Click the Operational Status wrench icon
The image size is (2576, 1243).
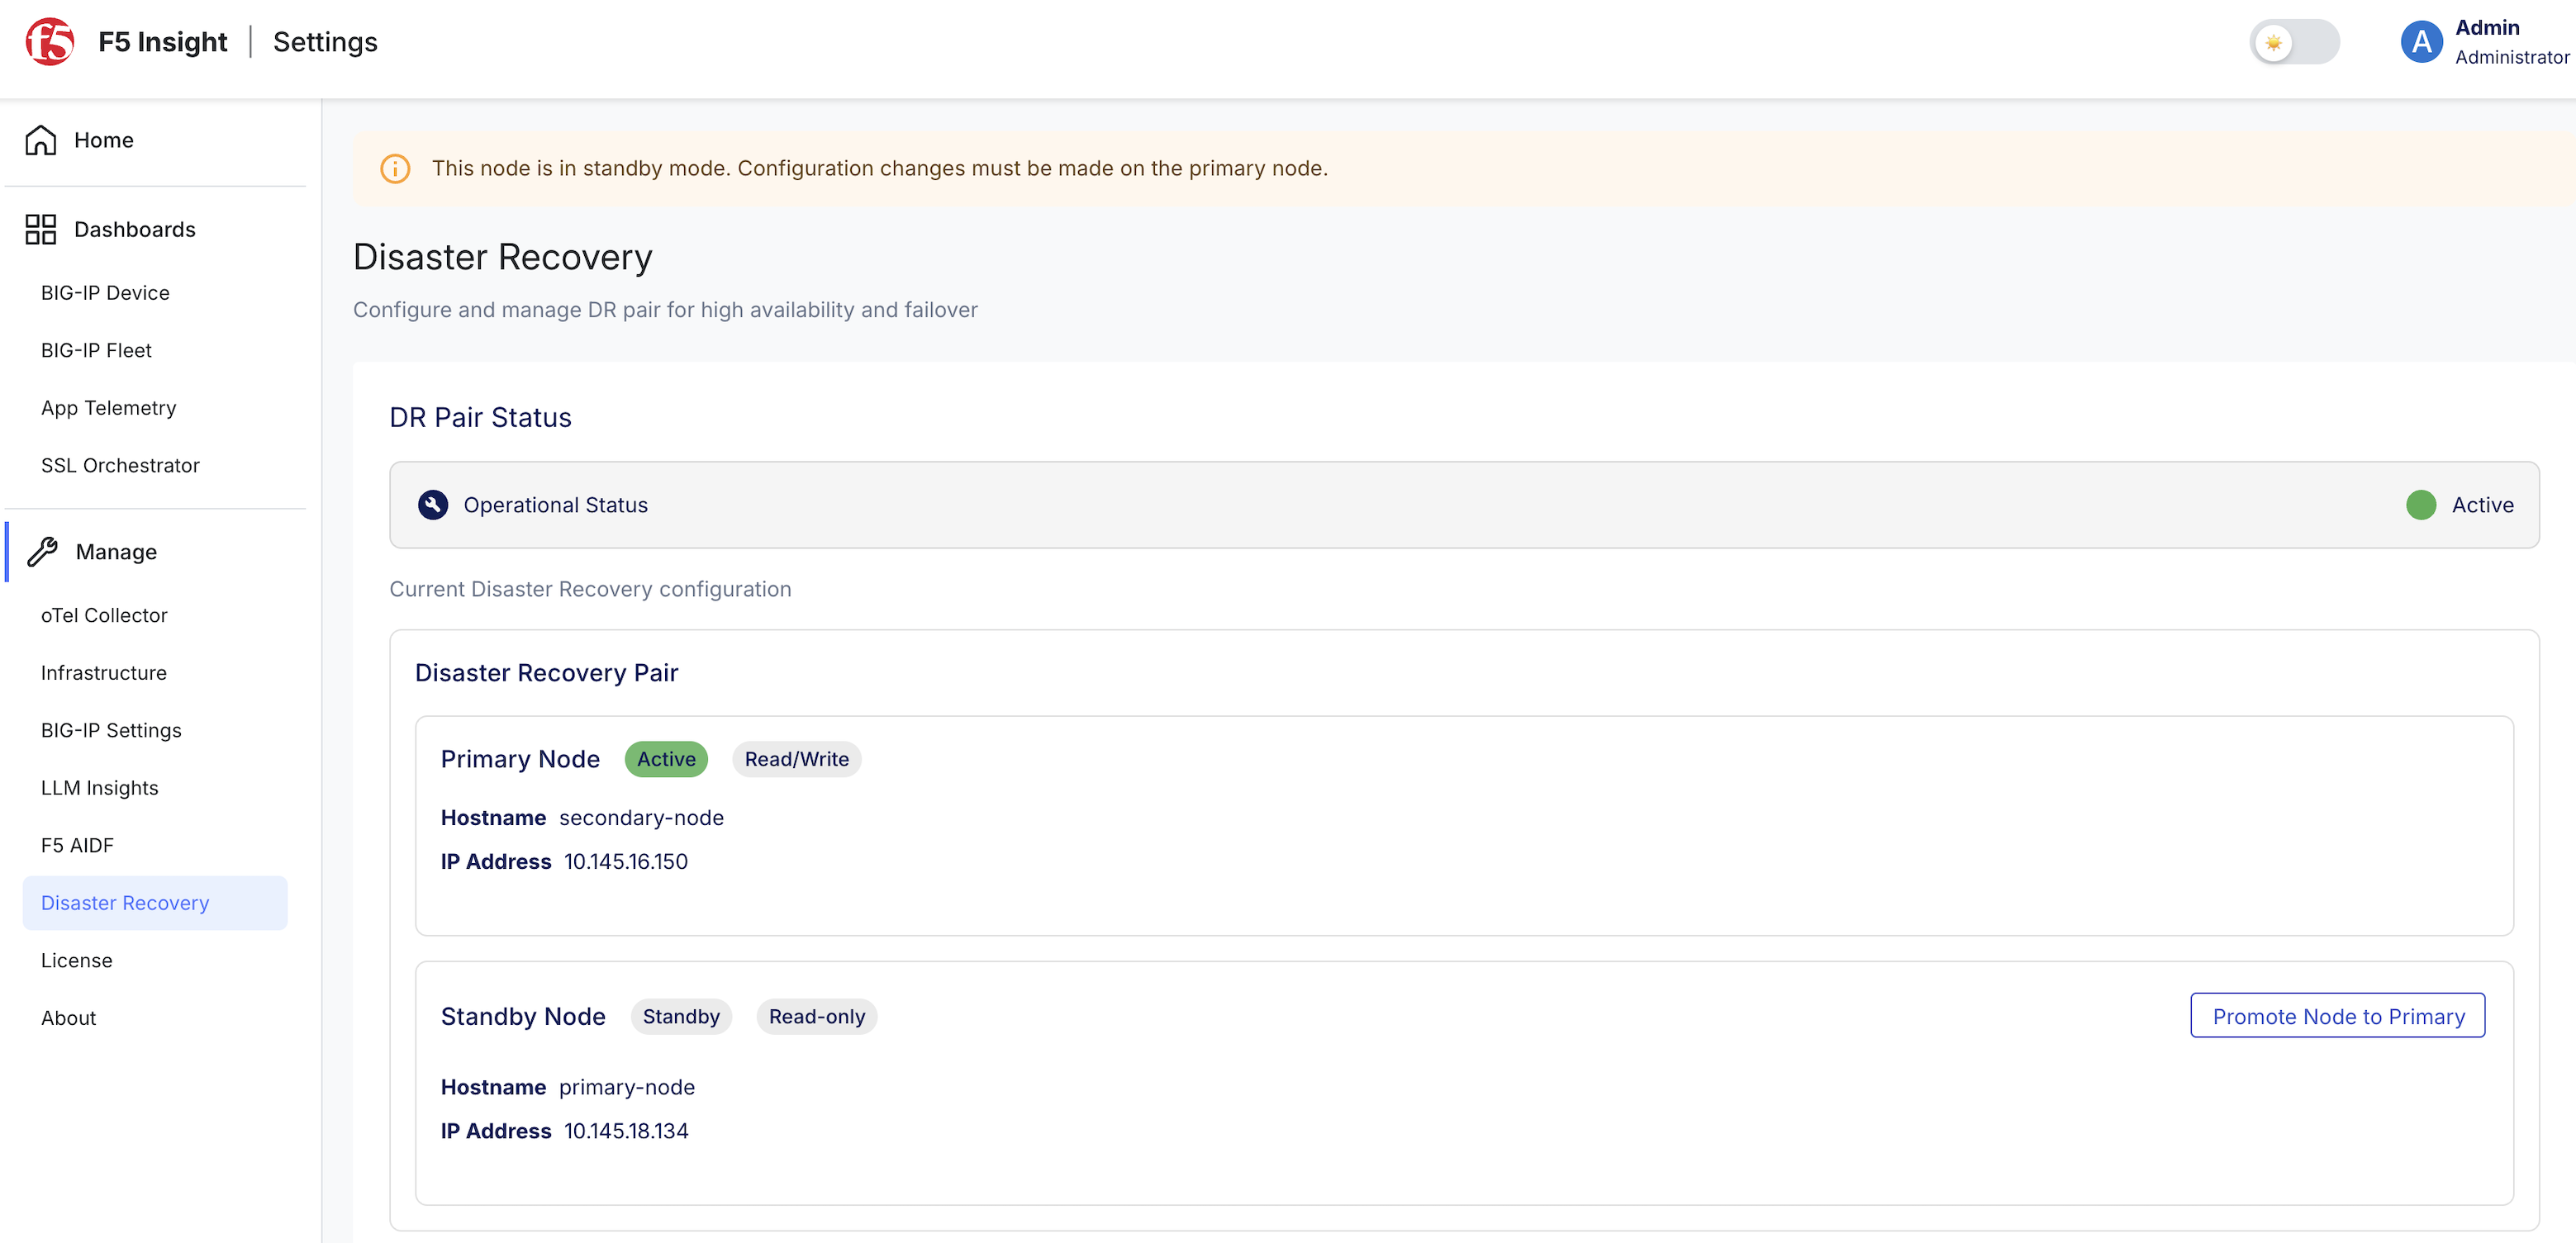433,505
